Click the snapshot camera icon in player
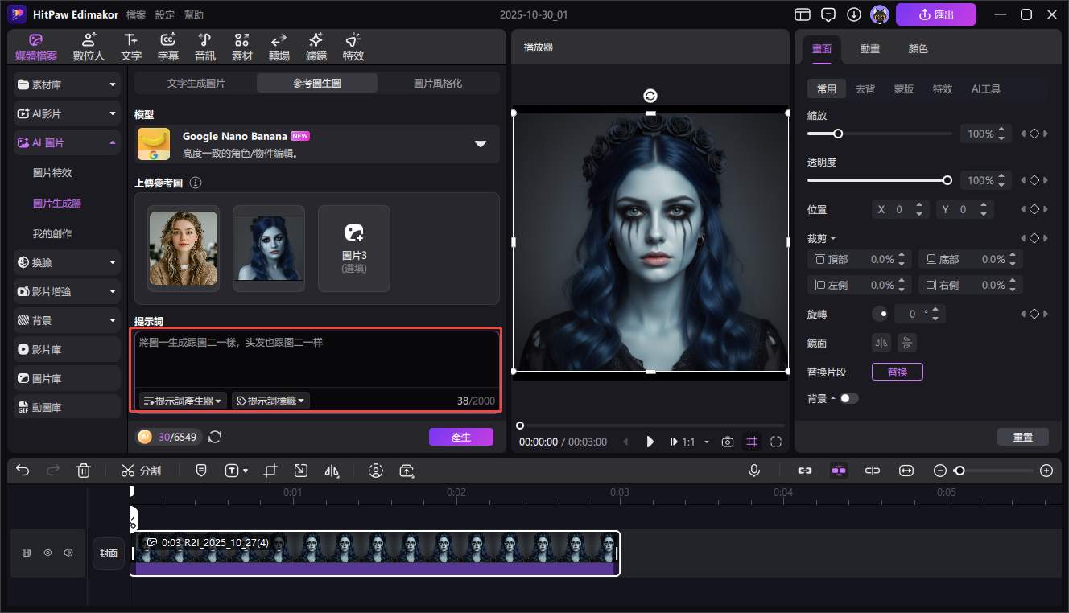1069x613 pixels. (728, 442)
